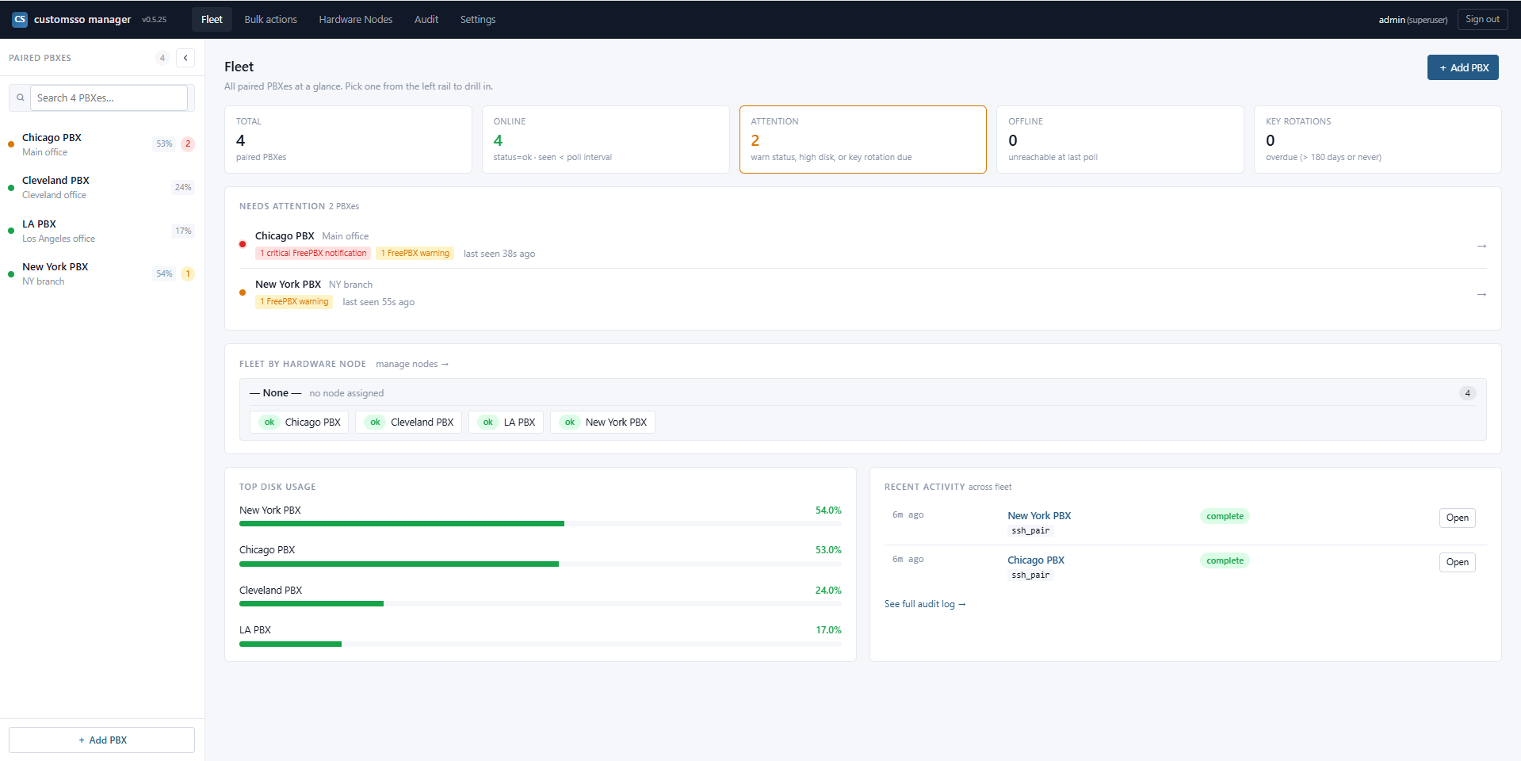The width and height of the screenshot is (1521, 761).
Task: Click Cleveland PBX disk usage bar
Action: 541,604
